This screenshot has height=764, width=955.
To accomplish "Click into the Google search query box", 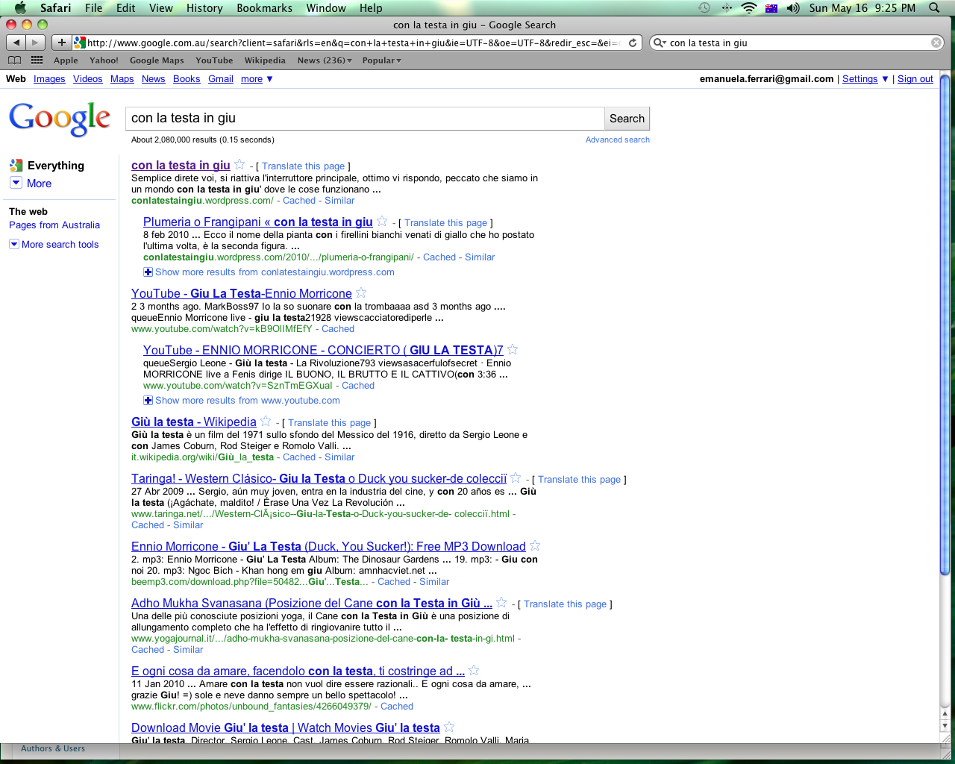I will 364,118.
